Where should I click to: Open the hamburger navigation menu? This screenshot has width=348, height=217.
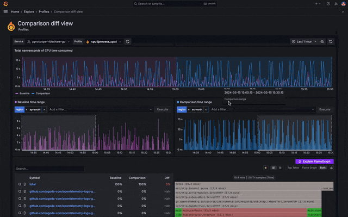[5, 12]
